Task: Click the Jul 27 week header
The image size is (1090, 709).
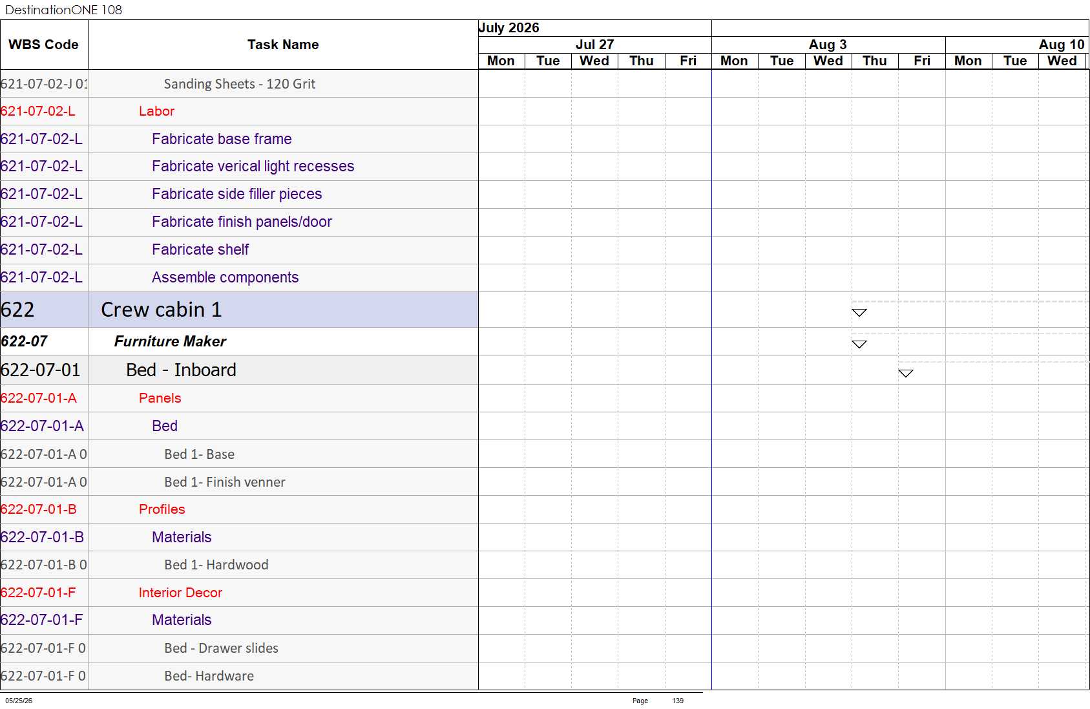Action: click(x=595, y=45)
